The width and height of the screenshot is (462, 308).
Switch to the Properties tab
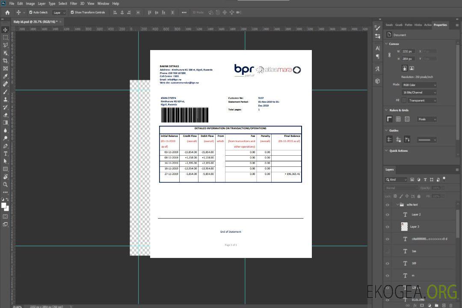point(440,25)
